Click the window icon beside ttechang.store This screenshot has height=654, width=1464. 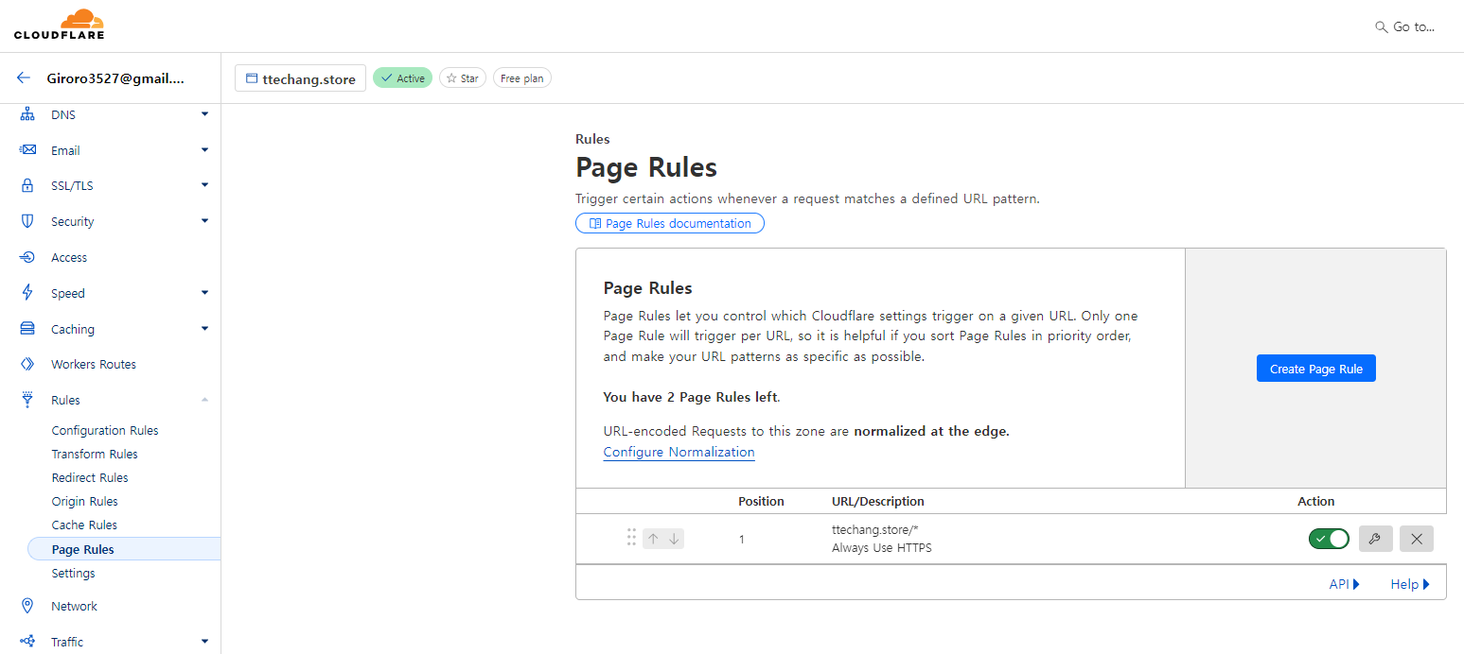pyautogui.click(x=252, y=78)
